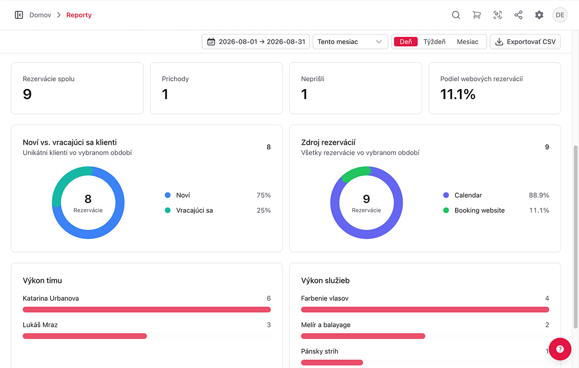The image size is (579, 368).
Task: Click the 75% value
Action: click(263, 195)
